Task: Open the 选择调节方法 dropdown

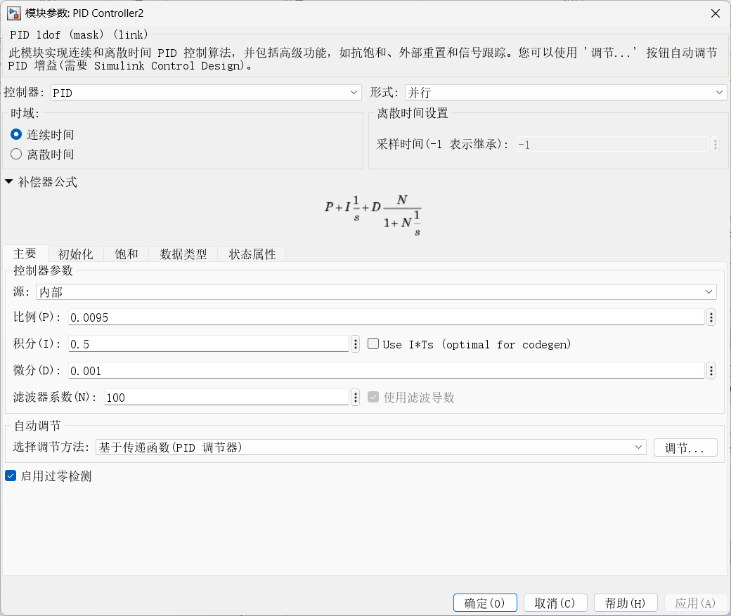Action: point(370,447)
